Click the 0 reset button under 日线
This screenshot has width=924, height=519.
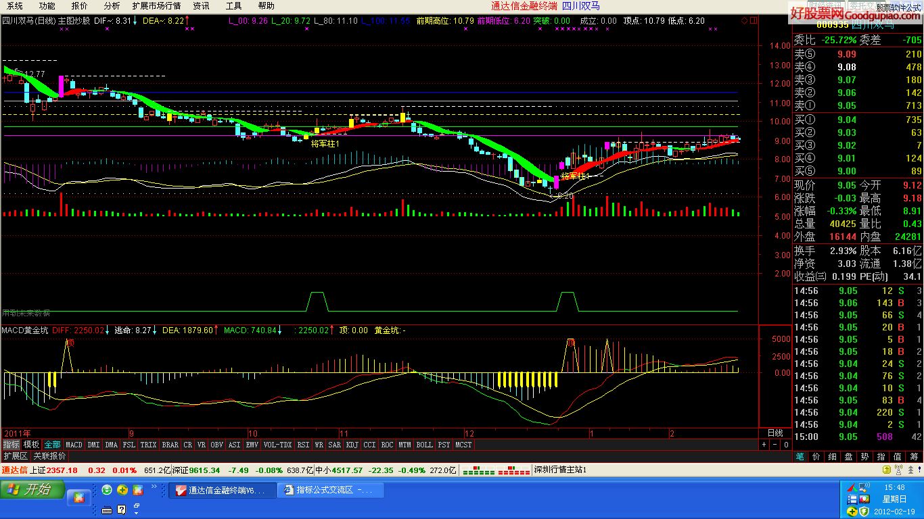click(x=786, y=445)
